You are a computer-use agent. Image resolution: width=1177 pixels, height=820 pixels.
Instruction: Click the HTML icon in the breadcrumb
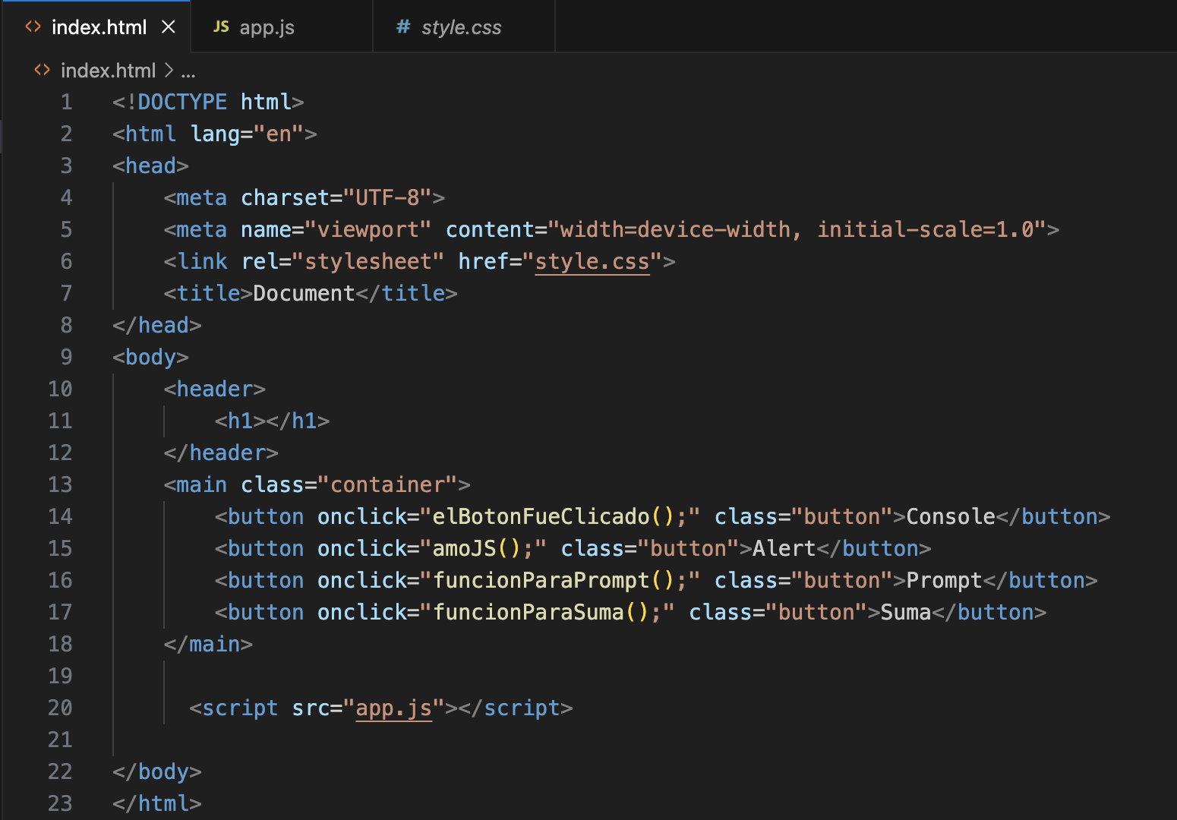click(43, 71)
